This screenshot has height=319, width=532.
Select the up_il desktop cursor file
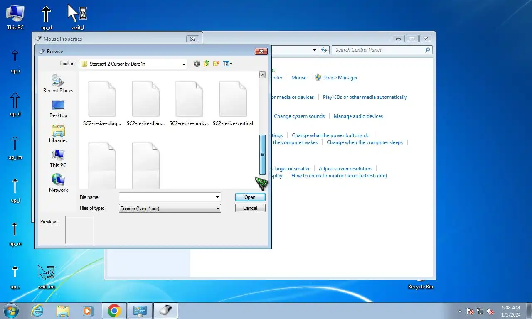pyautogui.click(x=15, y=104)
